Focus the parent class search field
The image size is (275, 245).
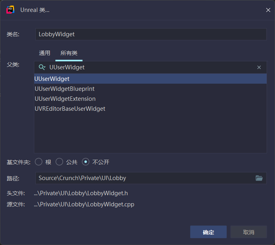[151, 67]
